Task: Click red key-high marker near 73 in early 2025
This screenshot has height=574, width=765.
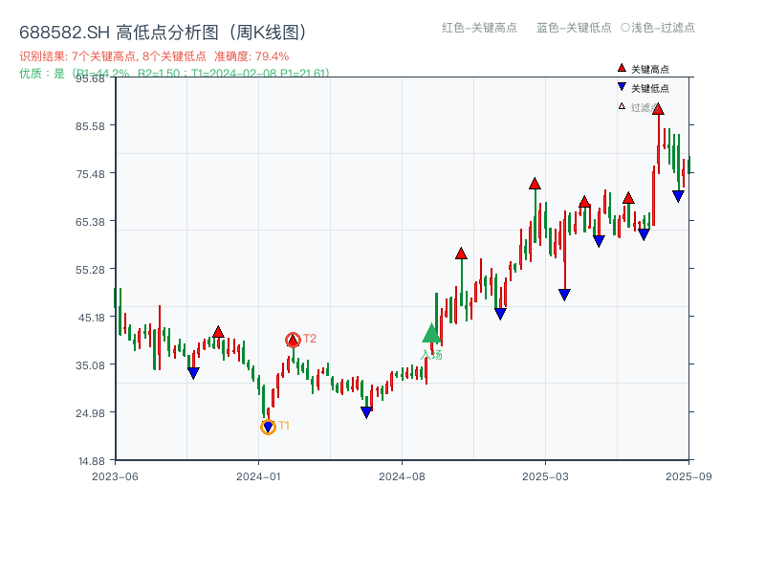Action: tap(535, 184)
